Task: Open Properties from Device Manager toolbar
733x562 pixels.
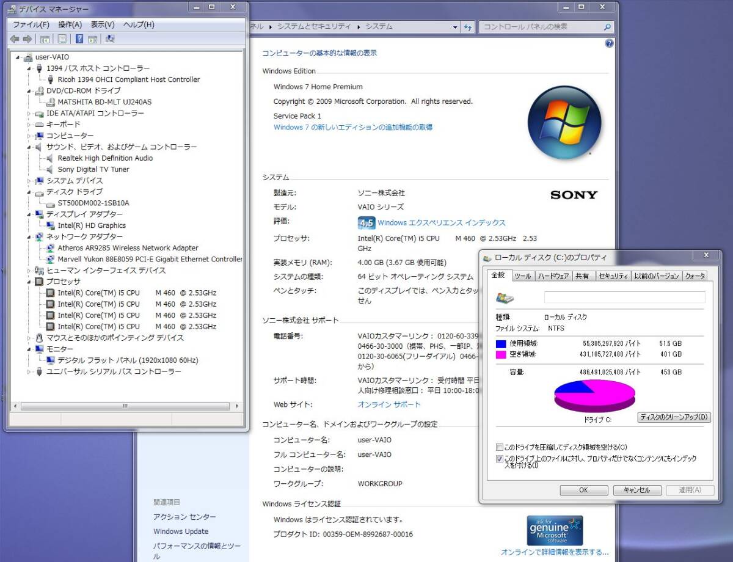Action: click(x=62, y=39)
